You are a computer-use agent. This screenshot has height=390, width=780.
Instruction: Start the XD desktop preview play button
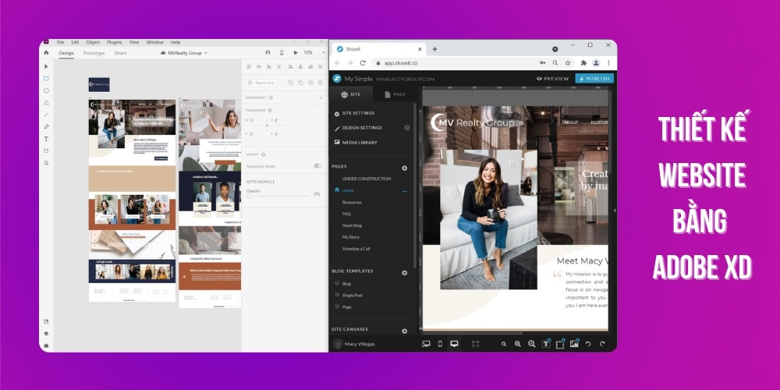click(x=296, y=53)
